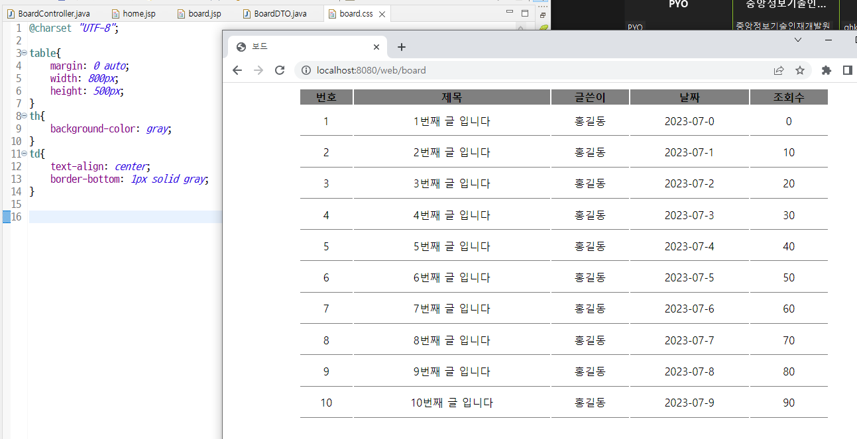
Task: Click the 날짜 column header
Action: [x=689, y=97]
